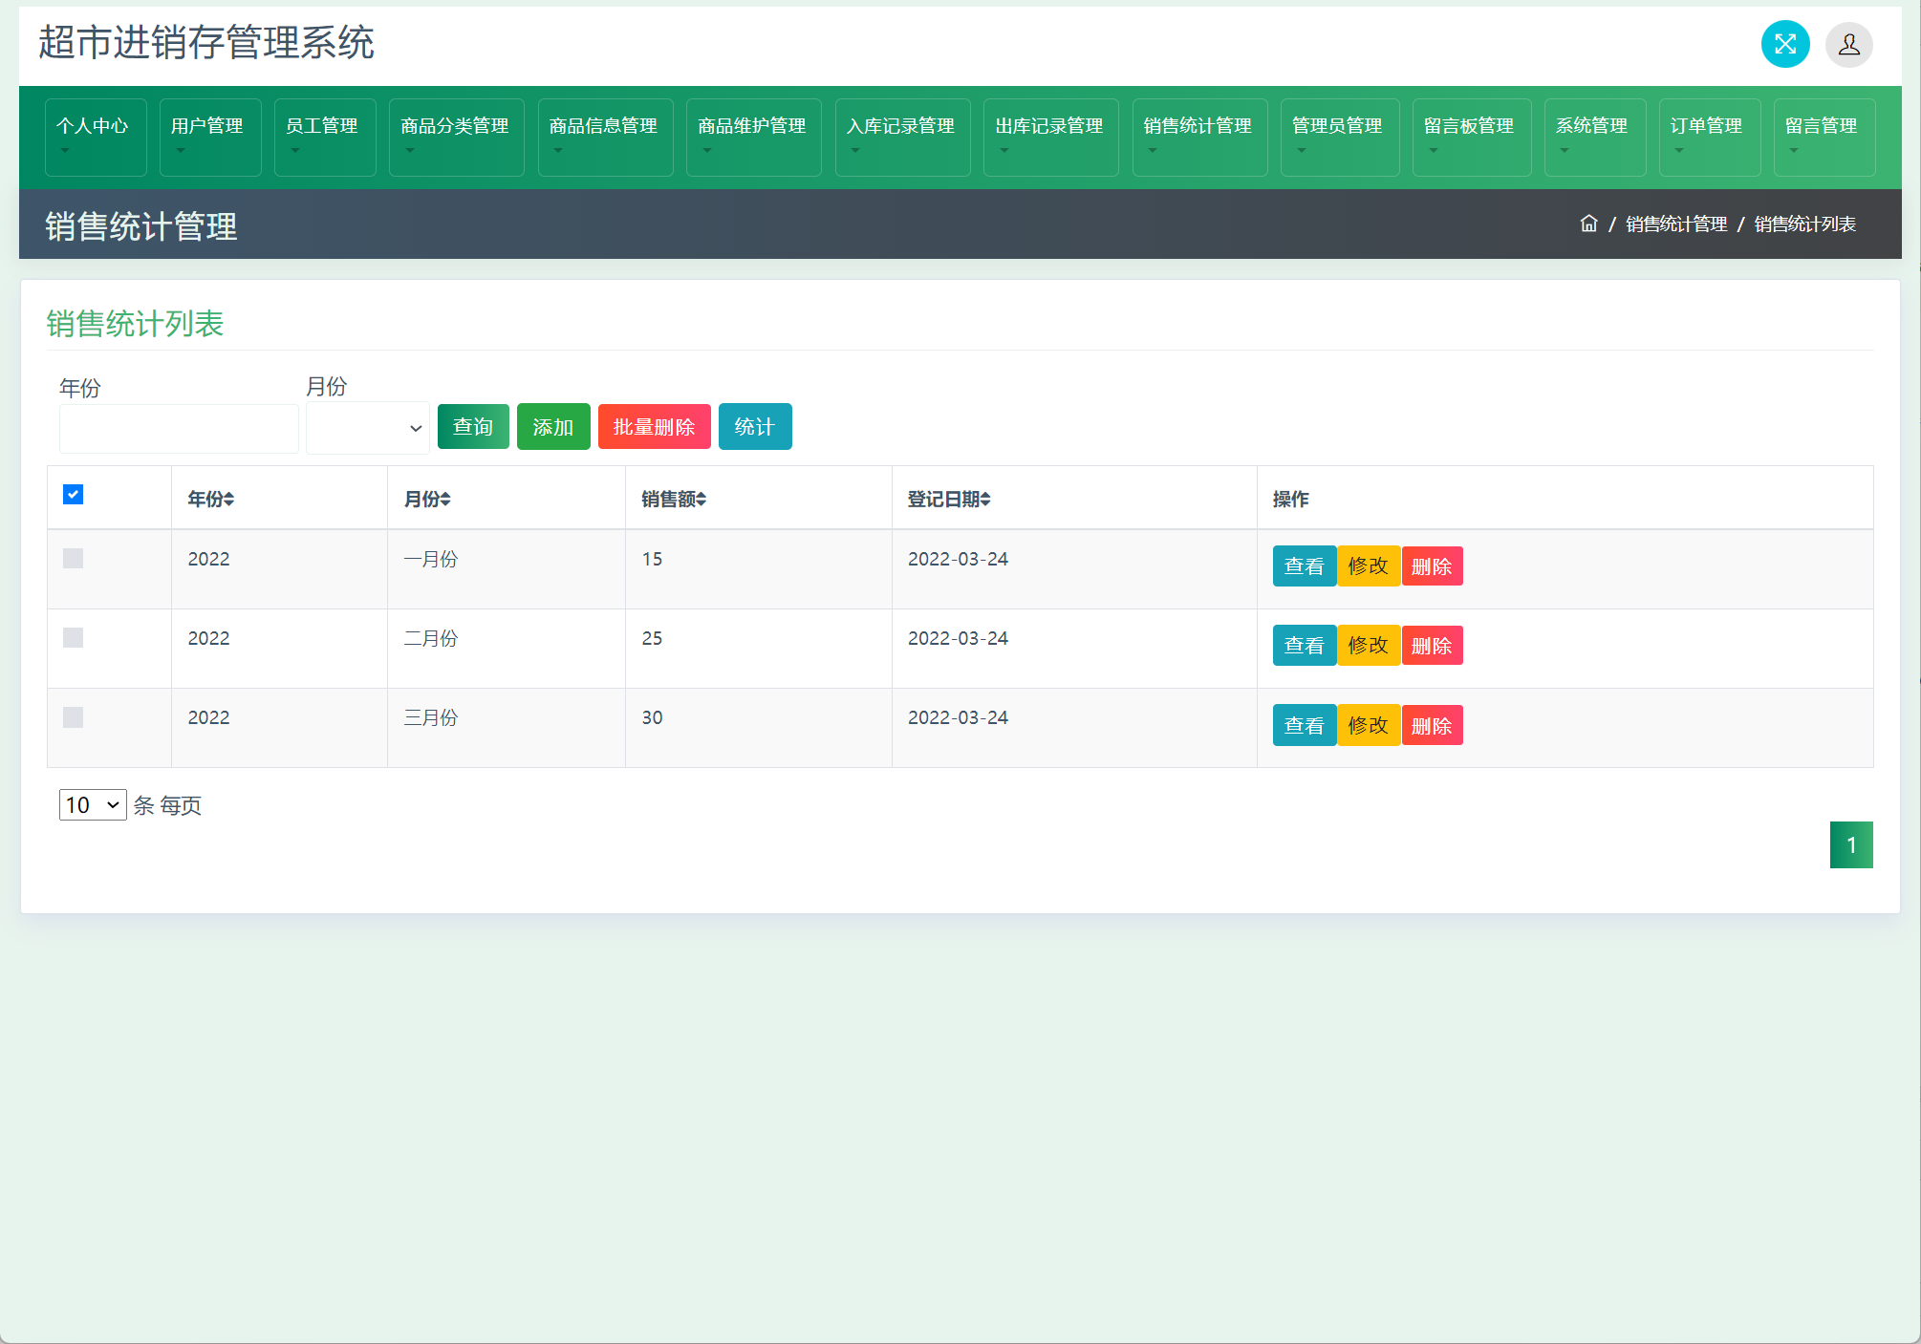The image size is (1921, 1344).
Task: Click the 销售统计管理 breadcrumb link
Action: pos(1676,224)
